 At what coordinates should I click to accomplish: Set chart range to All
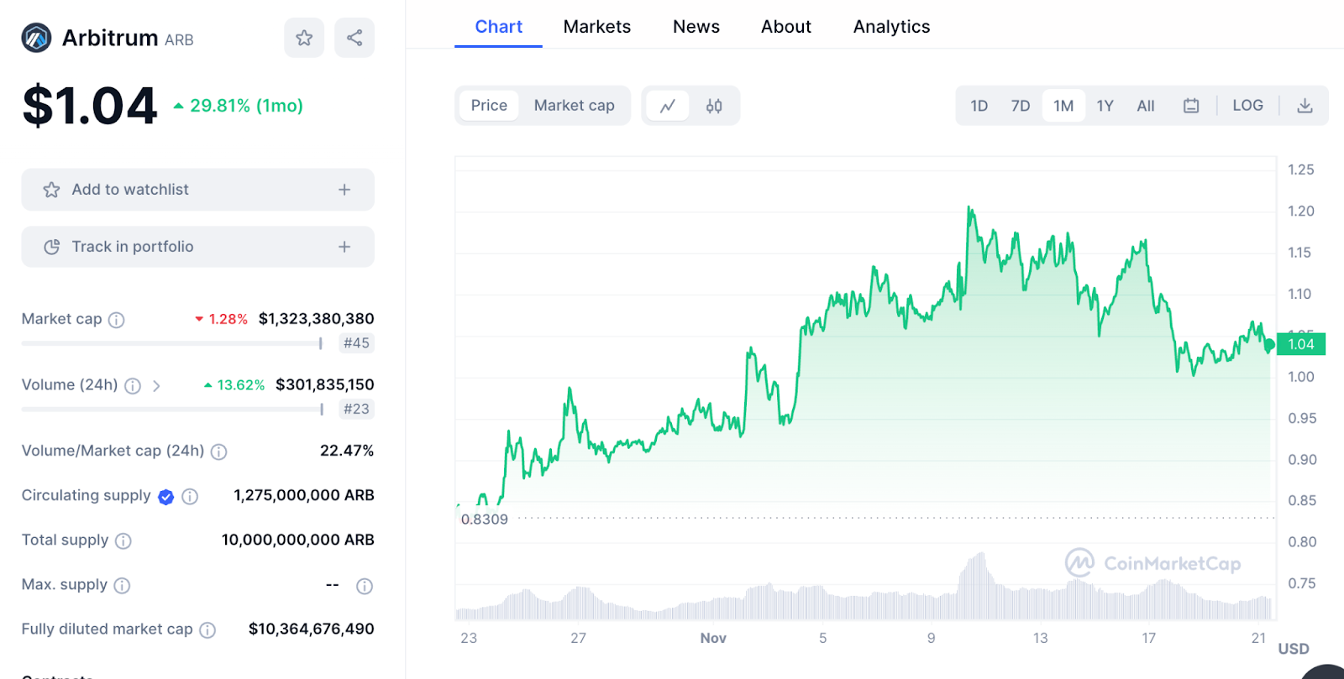[x=1146, y=106]
